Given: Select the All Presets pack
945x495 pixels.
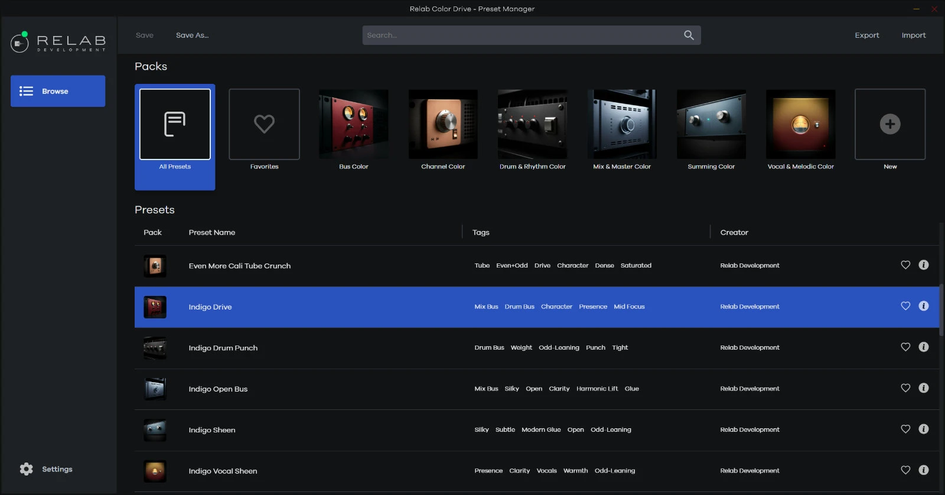Looking at the screenshot, I should 175,125.
